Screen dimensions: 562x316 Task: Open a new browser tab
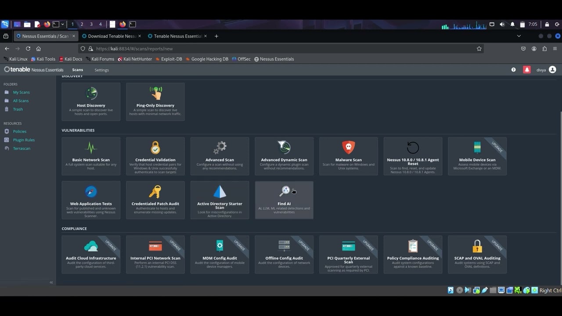coord(216,36)
